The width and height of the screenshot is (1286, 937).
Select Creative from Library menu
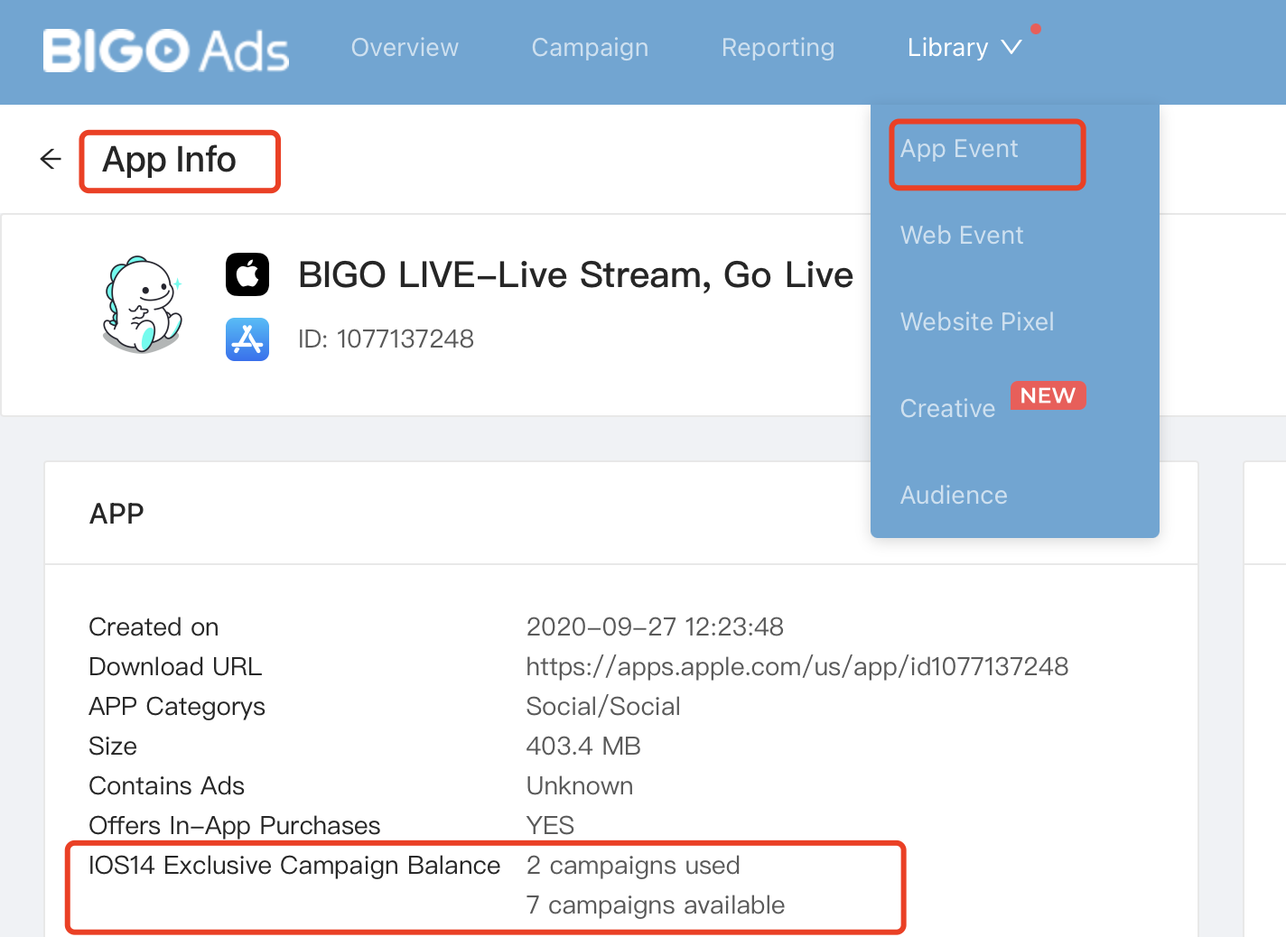pos(947,409)
